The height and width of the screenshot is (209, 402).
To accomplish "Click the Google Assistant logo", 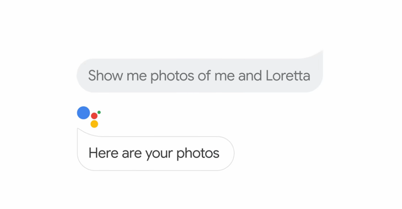I will [x=89, y=117].
